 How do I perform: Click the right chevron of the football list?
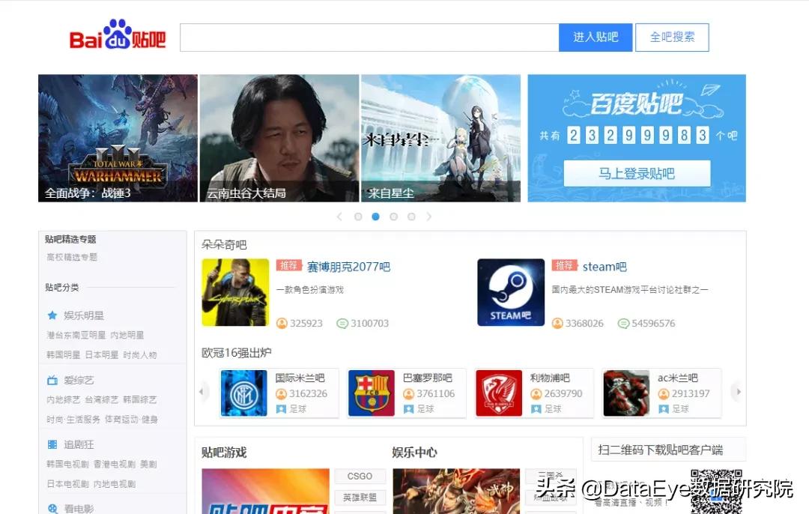click(x=737, y=392)
